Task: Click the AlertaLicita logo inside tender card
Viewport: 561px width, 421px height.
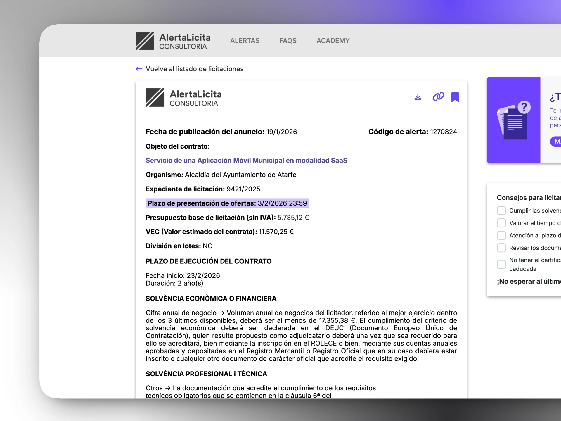Action: (183, 98)
